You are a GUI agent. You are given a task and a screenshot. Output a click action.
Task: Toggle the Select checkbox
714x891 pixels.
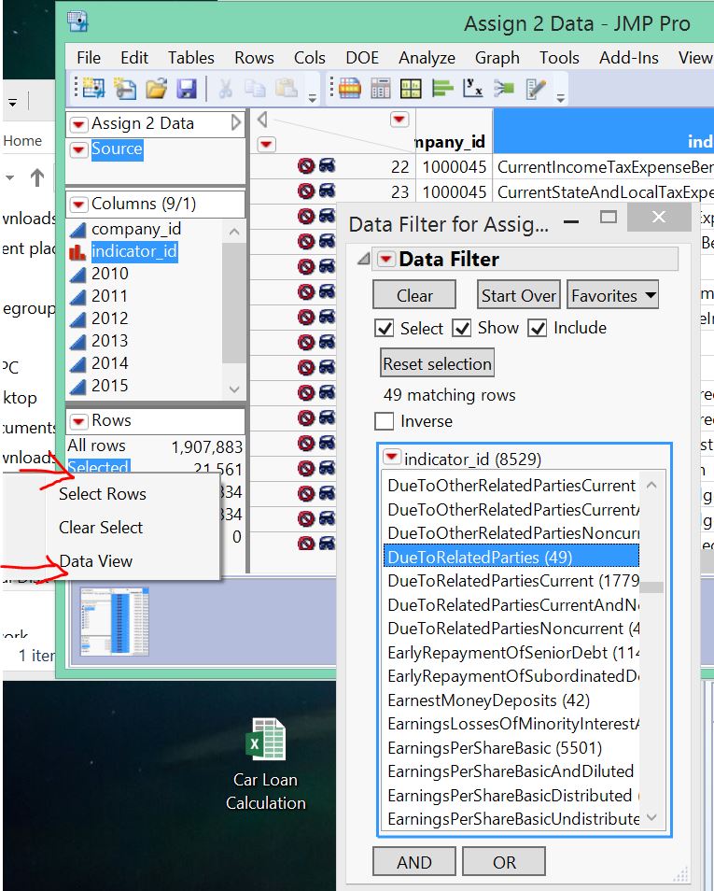pos(385,329)
